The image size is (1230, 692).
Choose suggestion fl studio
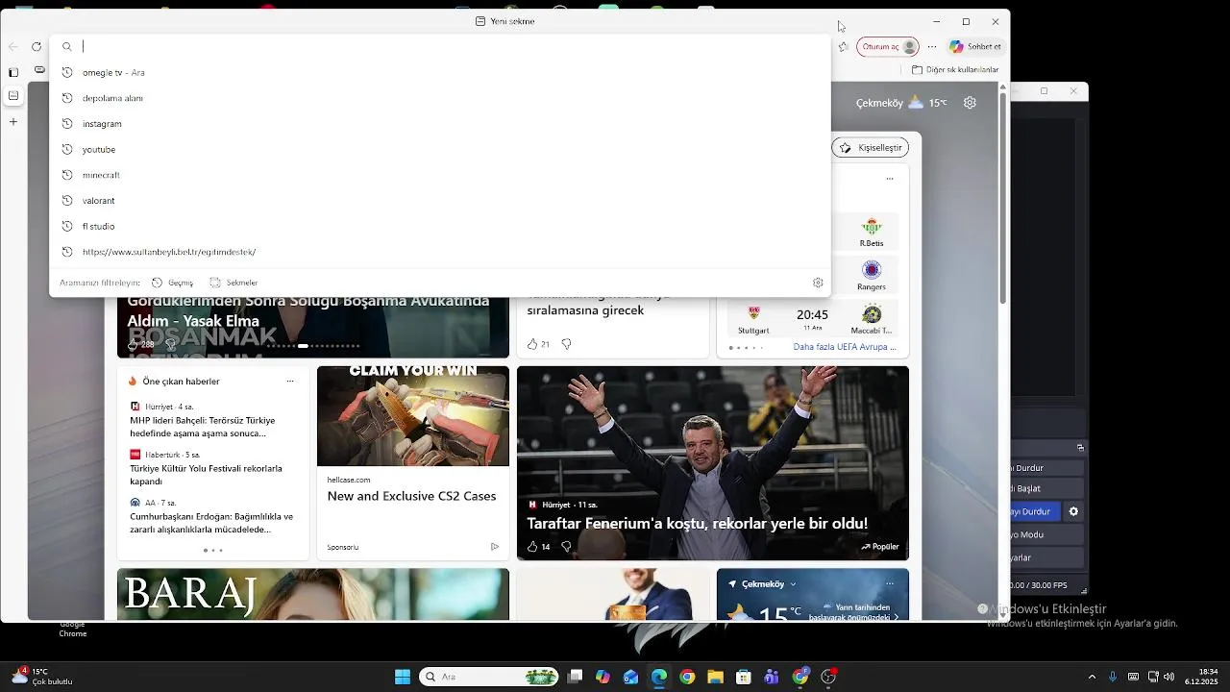[439, 226]
